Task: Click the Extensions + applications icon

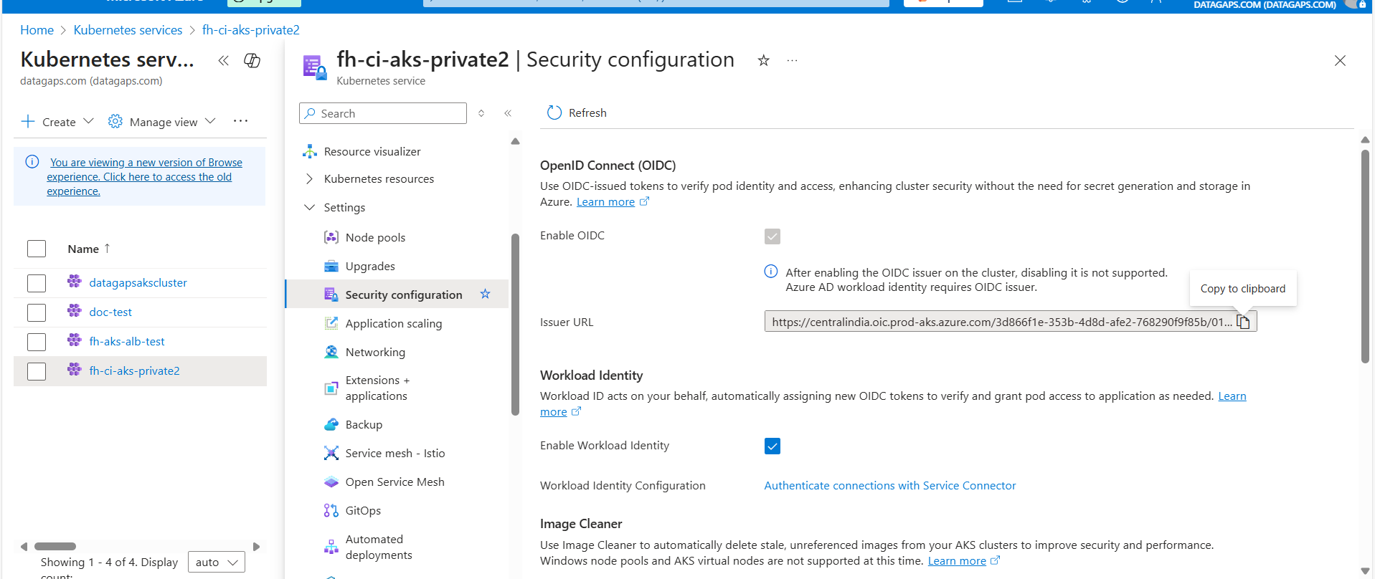Action: pyautogui.click(x=331, y=388)
